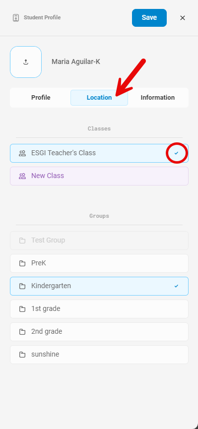Screen dimensions: 198x429
Task: Click the PreK folder icon
Action: click(22, 263)
